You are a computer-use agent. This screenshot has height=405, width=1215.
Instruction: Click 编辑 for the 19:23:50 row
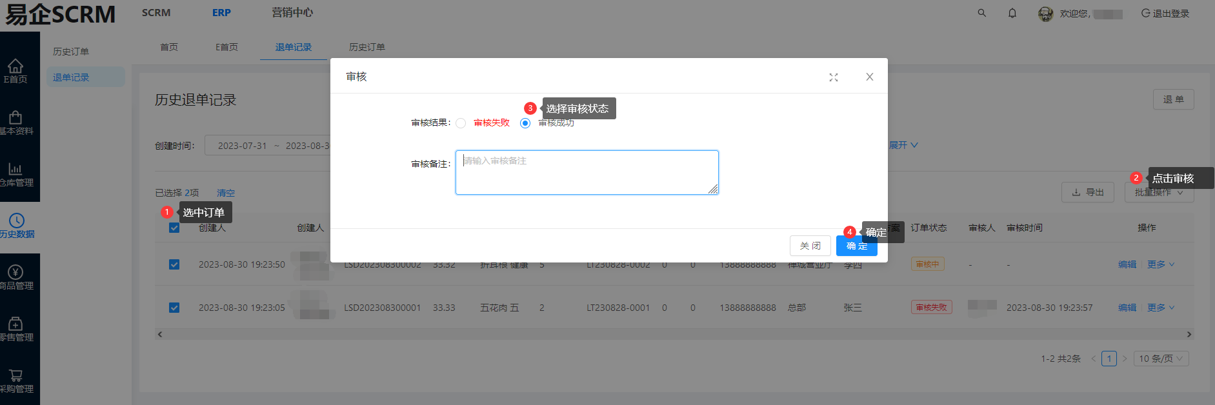click(x=1127, y=264)
